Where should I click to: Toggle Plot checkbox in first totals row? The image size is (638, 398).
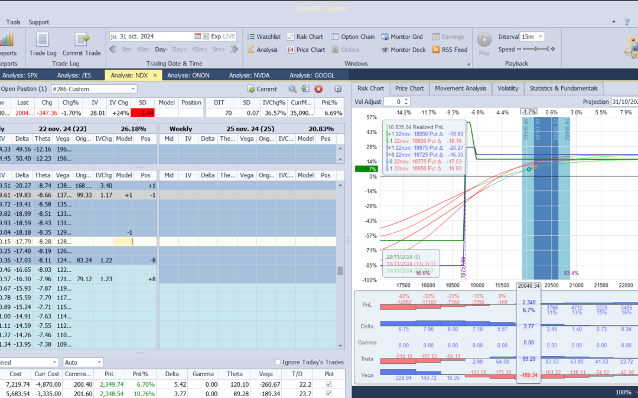[x=329, y=384]
